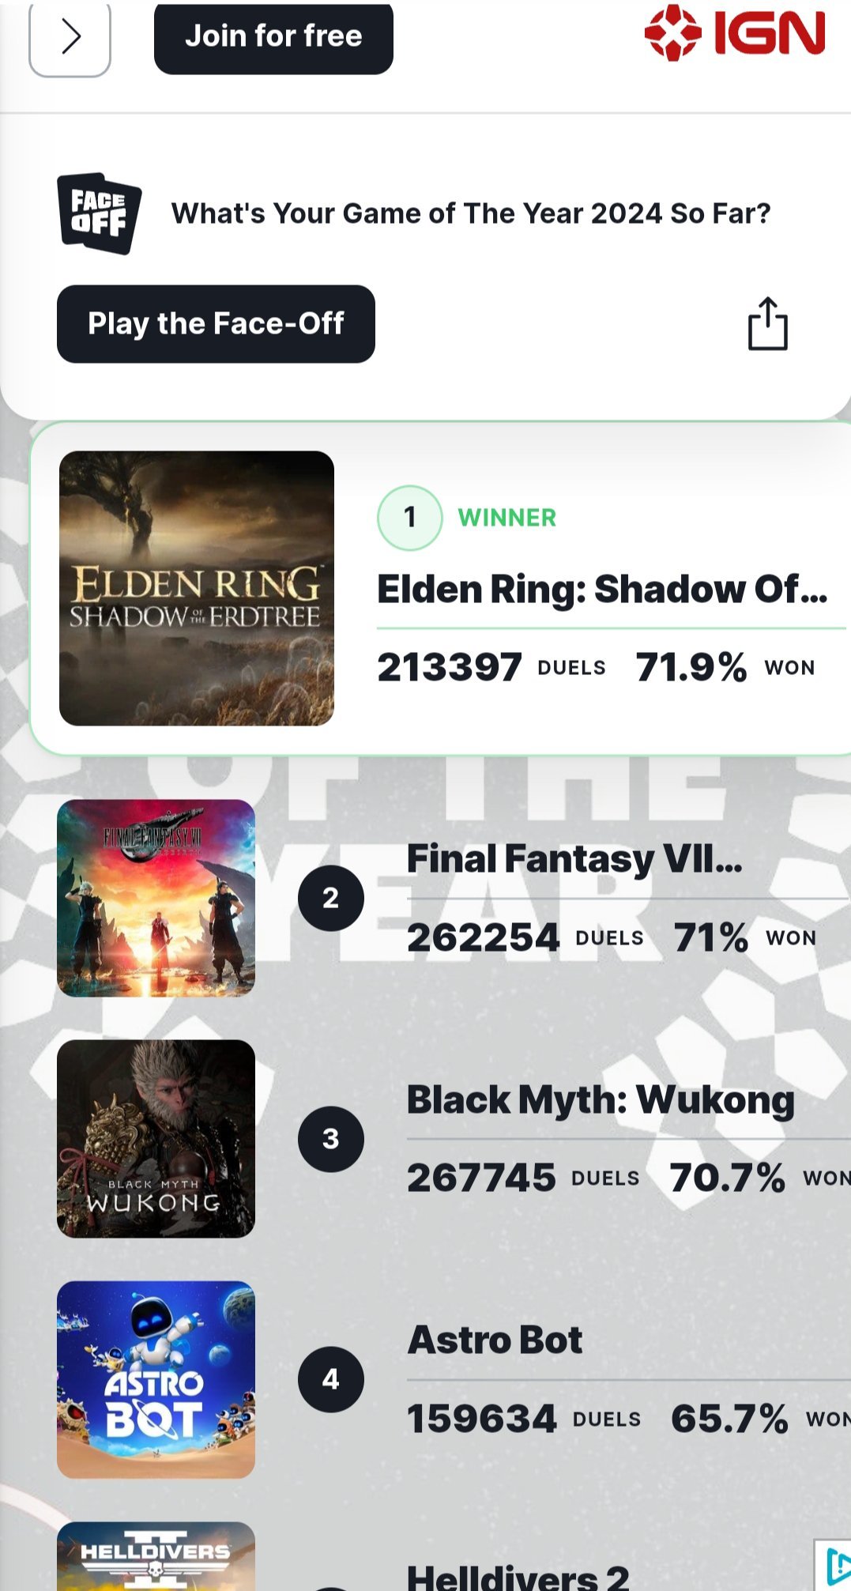
Task: Open the Final Fantasy VII cover art
Action: pos(156,898)
